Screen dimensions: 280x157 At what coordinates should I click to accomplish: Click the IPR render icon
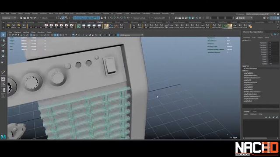coord(183,18)
